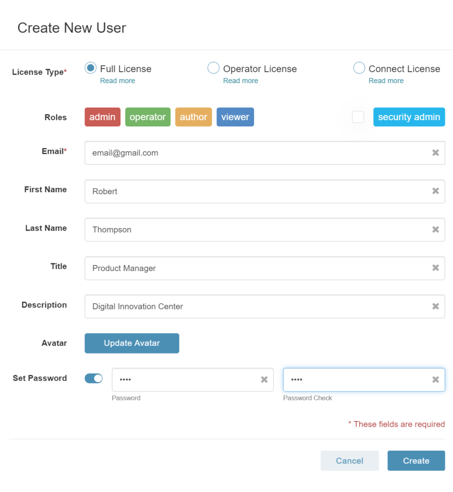453x492 pixels.
Task: Check the security admin checkbox
Action: 358,117
